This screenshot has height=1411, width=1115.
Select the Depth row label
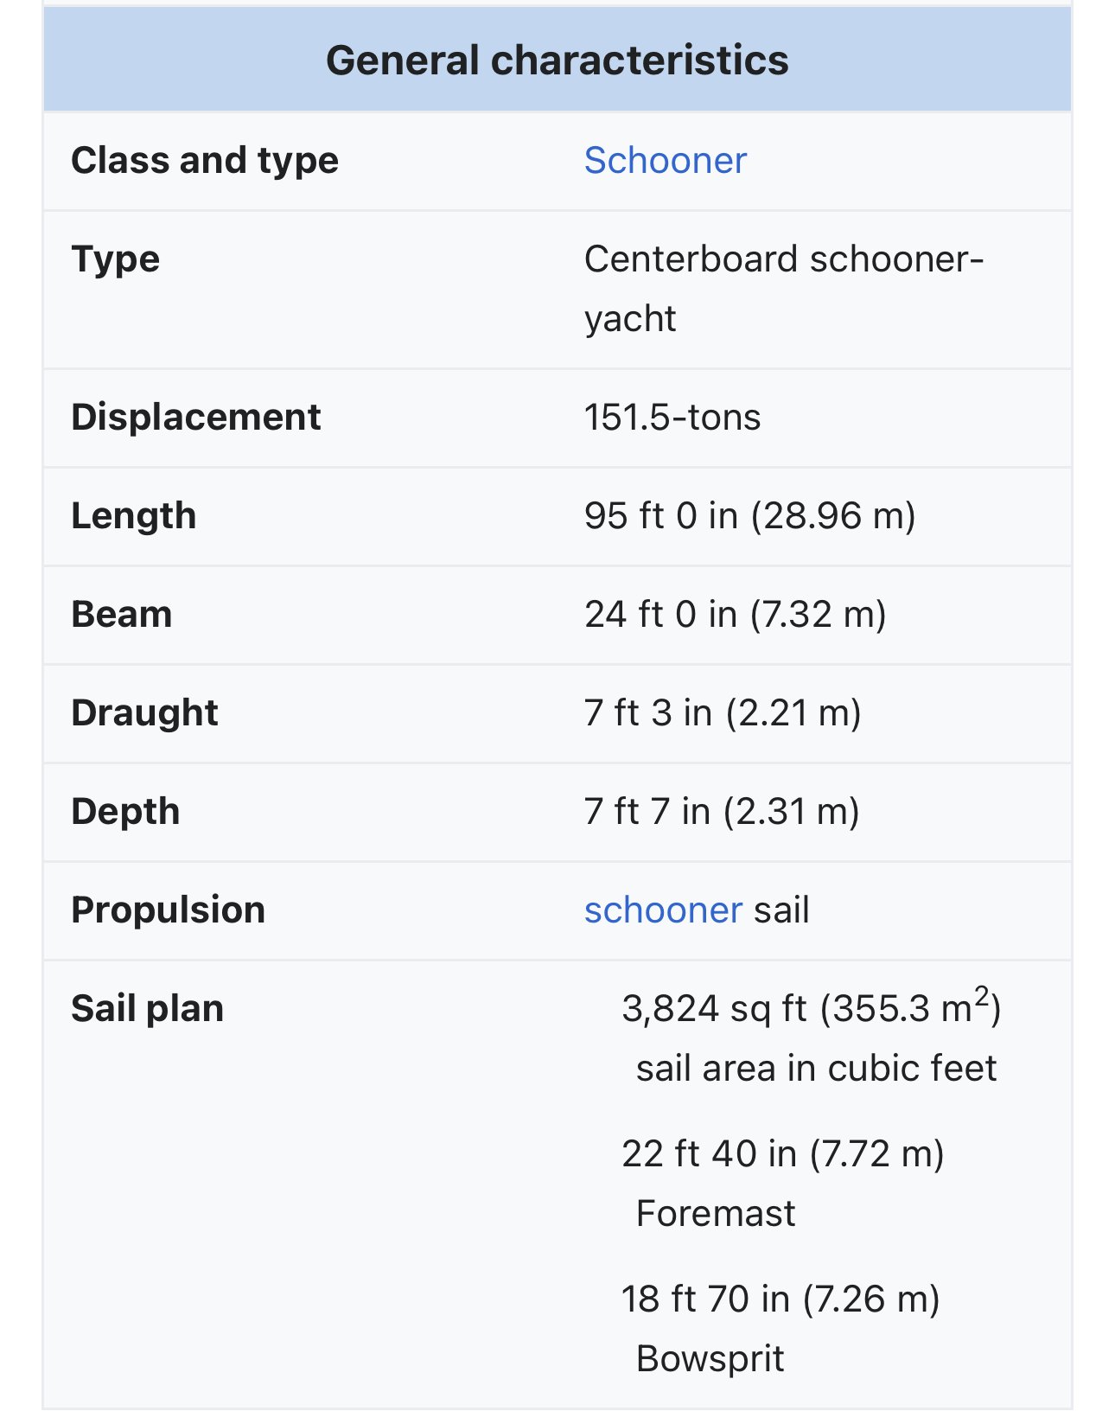point(125,812)
